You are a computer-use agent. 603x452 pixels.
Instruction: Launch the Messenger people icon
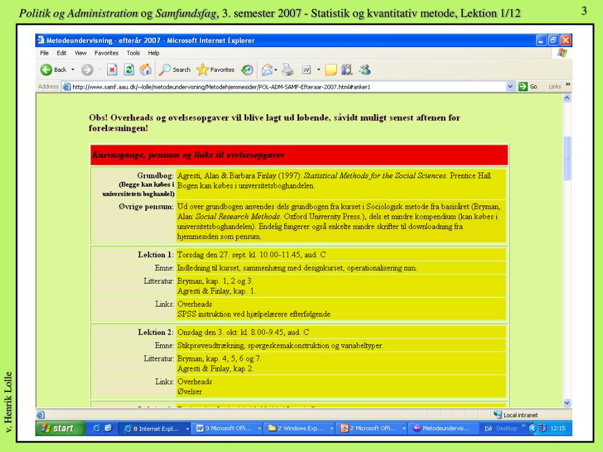point(365,69)
